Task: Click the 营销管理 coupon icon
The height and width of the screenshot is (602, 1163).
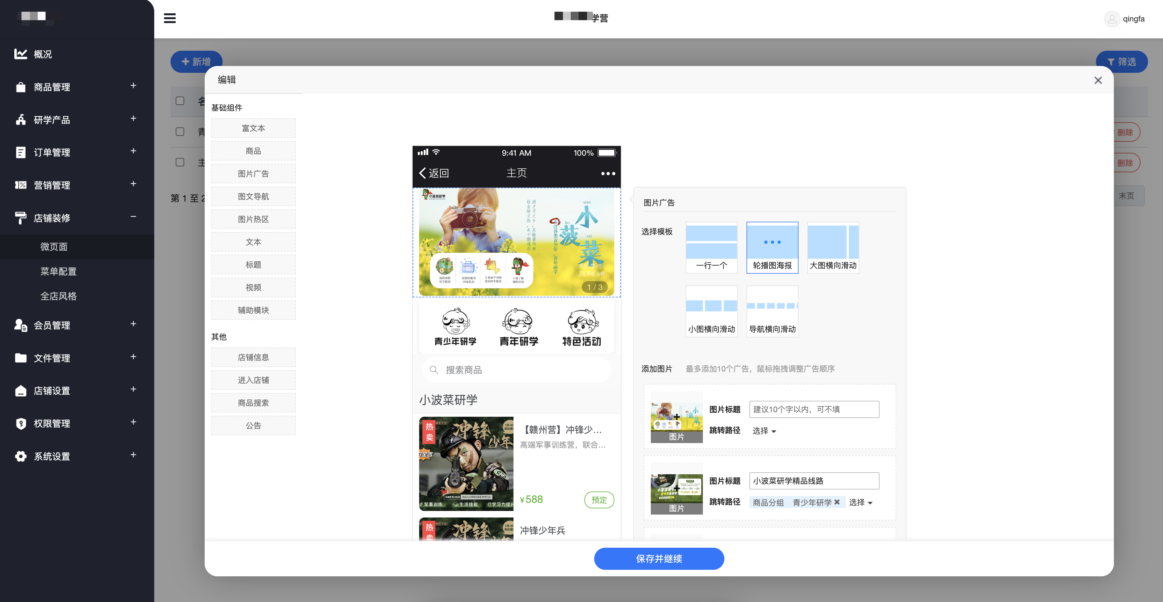Action: (x=21, y=185)
